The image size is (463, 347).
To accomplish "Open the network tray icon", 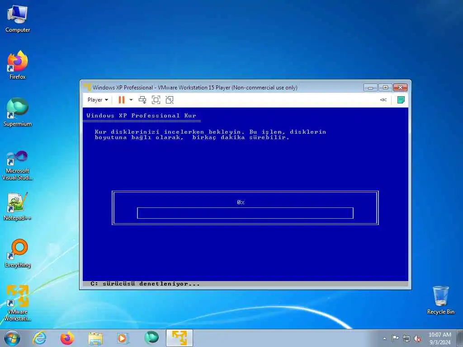I will [406, 338].
